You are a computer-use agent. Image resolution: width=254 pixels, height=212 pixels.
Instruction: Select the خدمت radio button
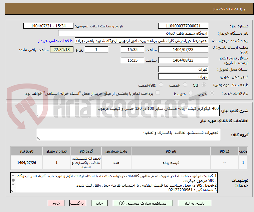point(185,85)
